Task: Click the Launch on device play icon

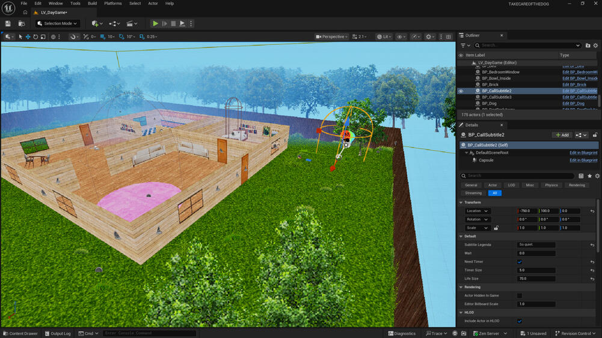Action: (x=182, y=24)
